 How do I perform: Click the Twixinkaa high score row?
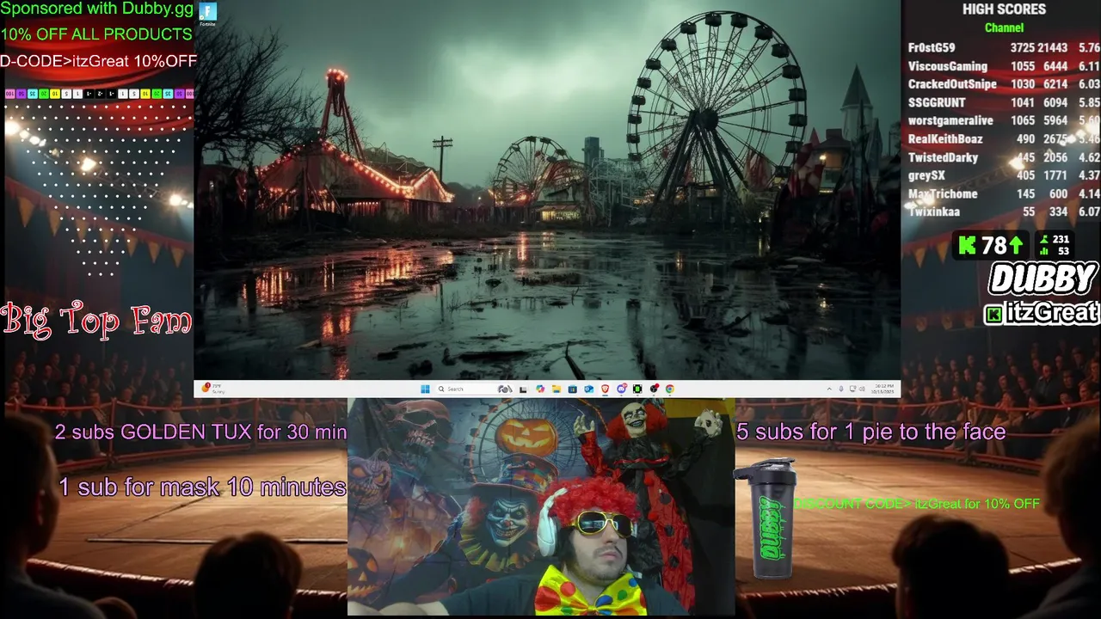tap(1004, 211)
